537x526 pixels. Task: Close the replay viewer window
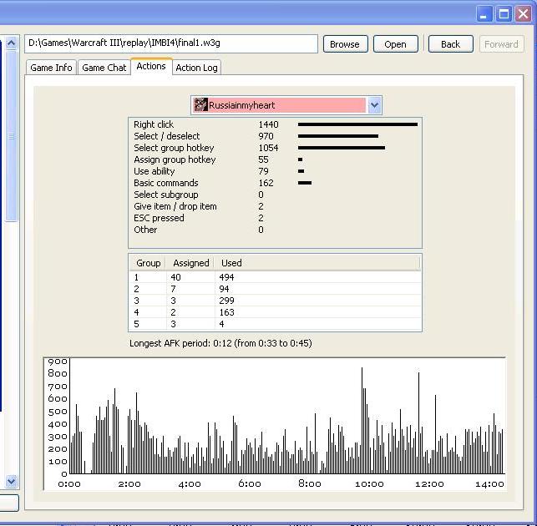[x=524, y=14]
